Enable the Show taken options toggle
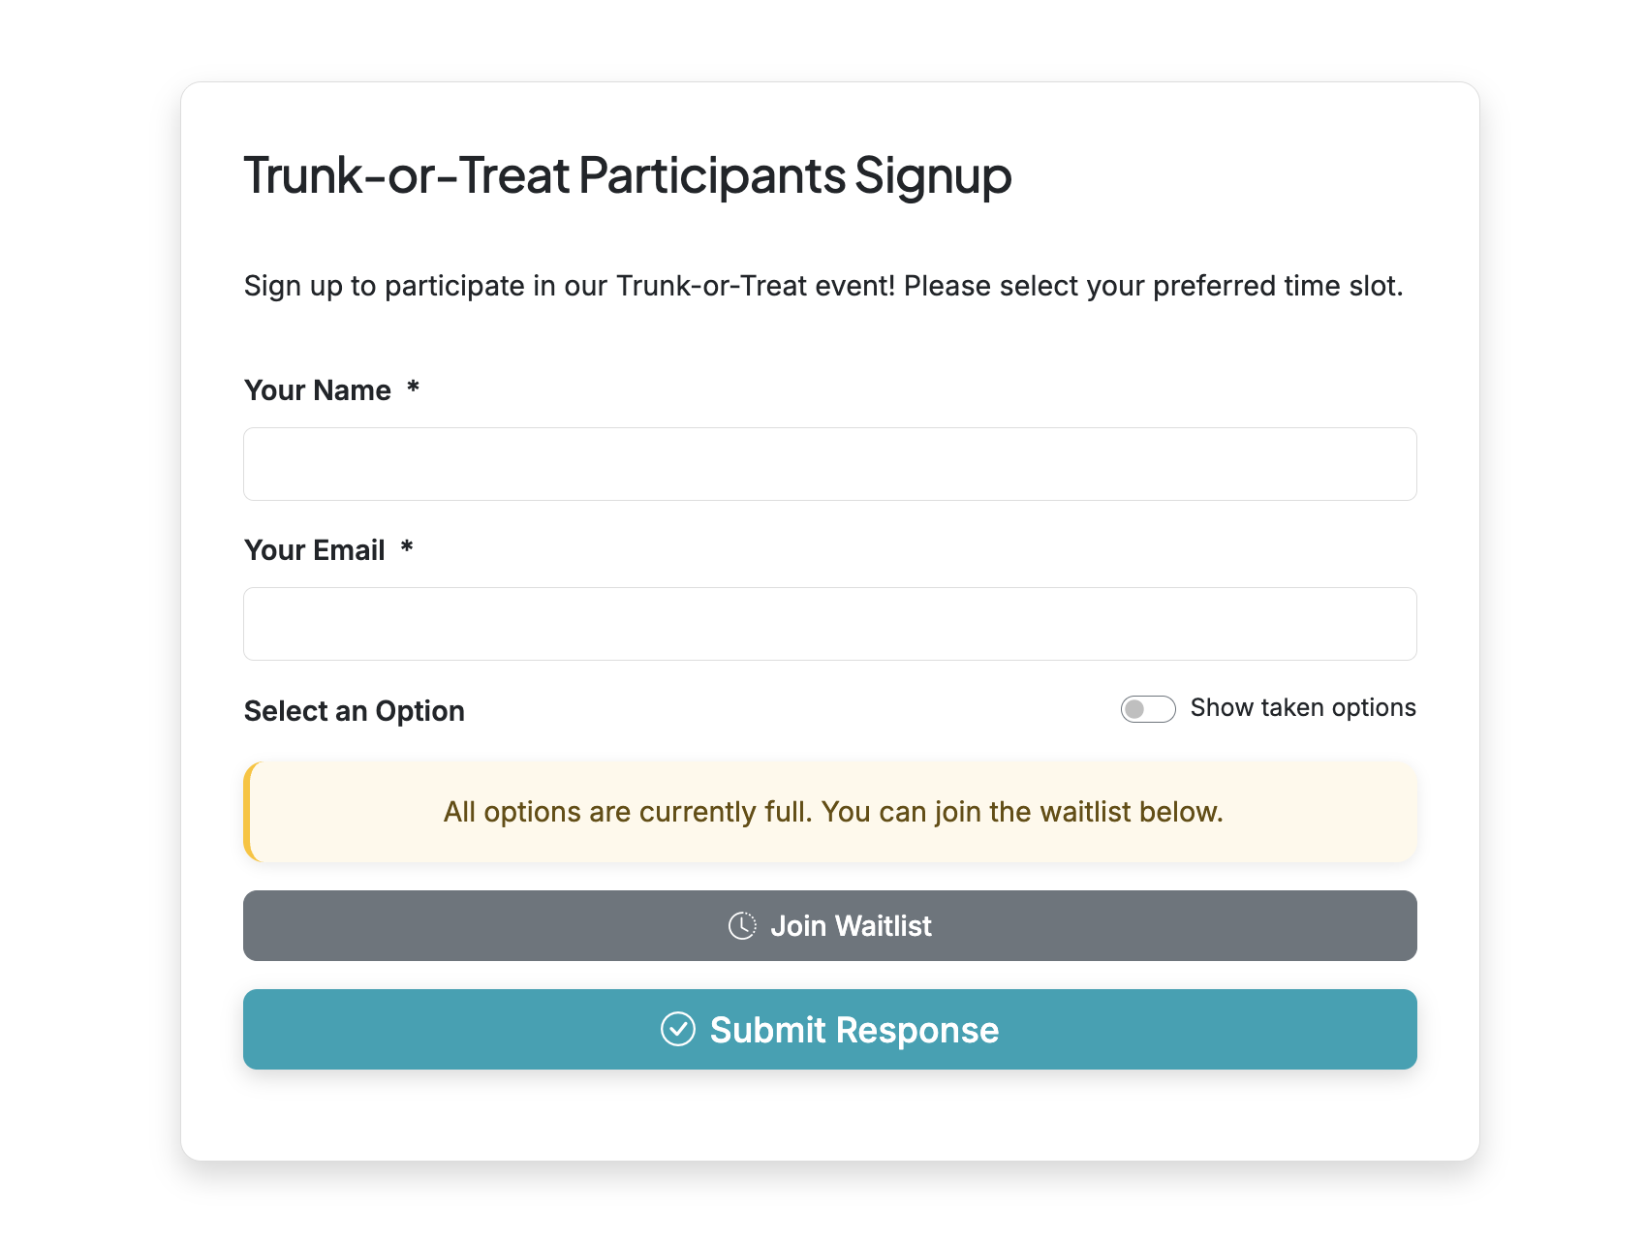This screenshot has height=1242, width=1645. pyautogui.click(x=1148, y=708)
